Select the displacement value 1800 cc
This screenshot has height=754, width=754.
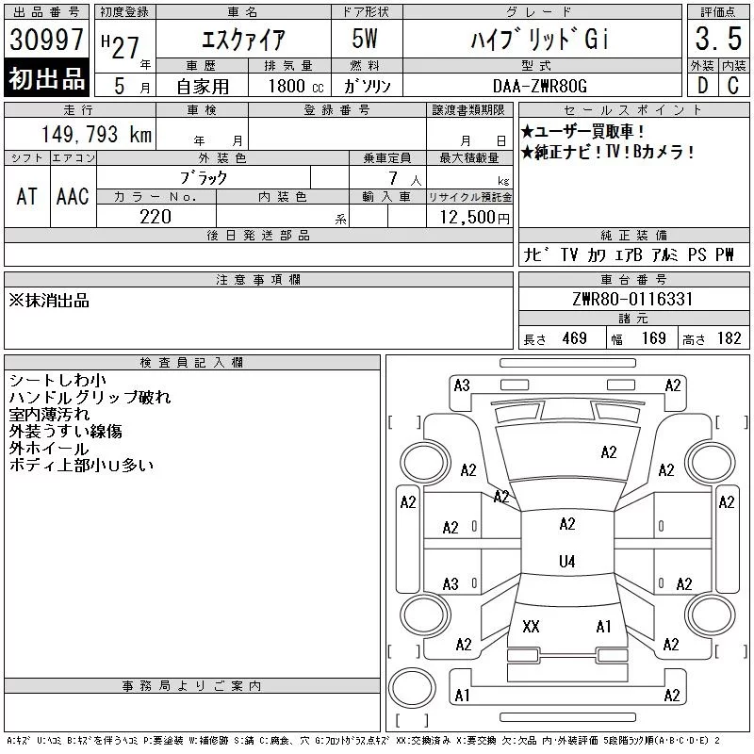pos(296,86)
